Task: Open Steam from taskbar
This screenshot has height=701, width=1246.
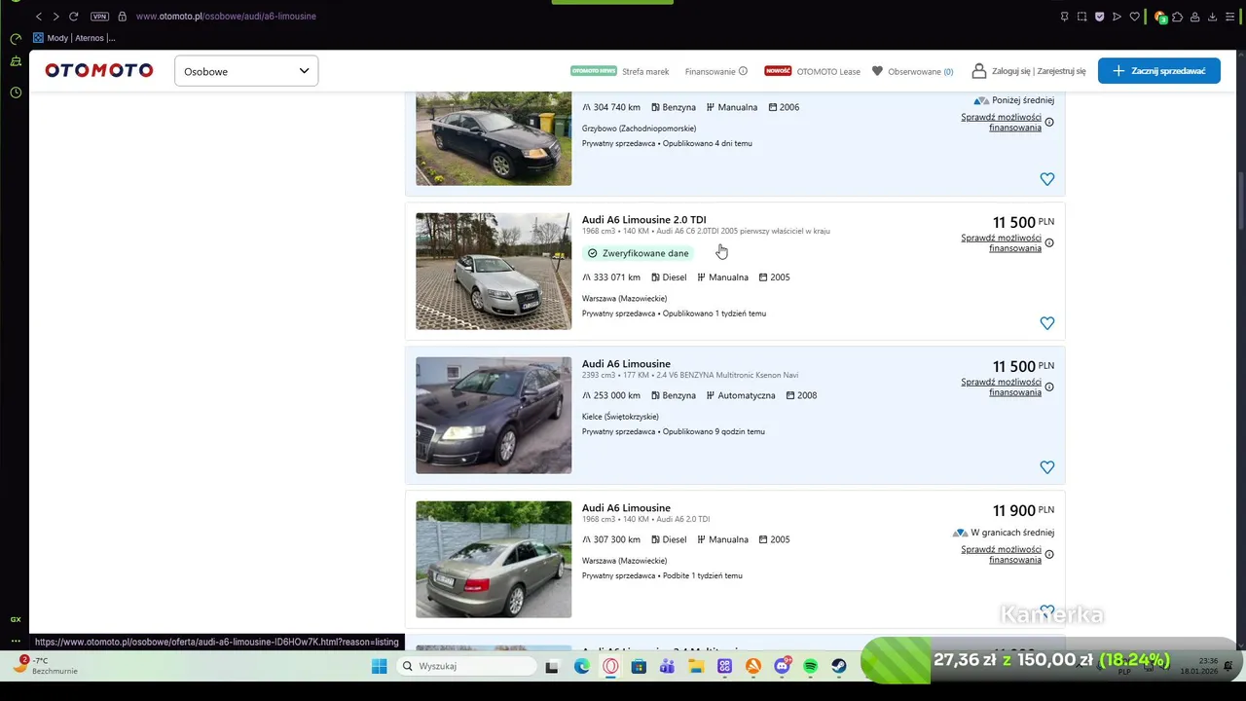Action: point(838,667)
